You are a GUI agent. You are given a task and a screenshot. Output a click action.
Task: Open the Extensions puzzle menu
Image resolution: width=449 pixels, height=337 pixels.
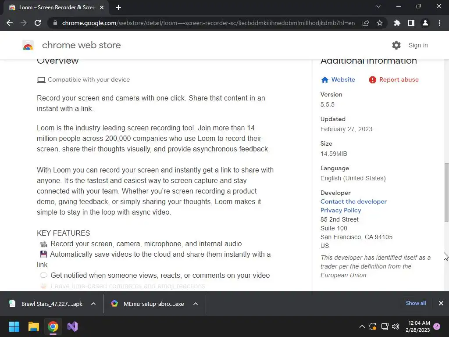coord(397,23)
